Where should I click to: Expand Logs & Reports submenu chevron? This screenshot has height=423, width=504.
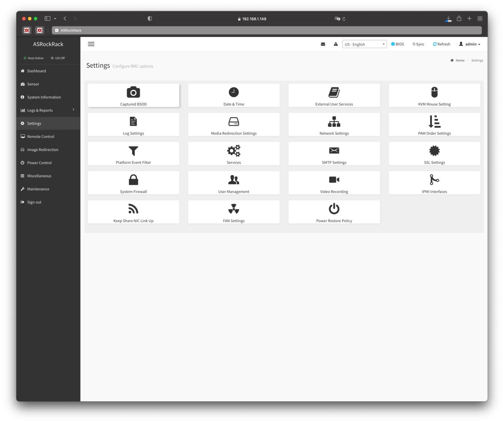pyautogui.click(x=73, y=109)
